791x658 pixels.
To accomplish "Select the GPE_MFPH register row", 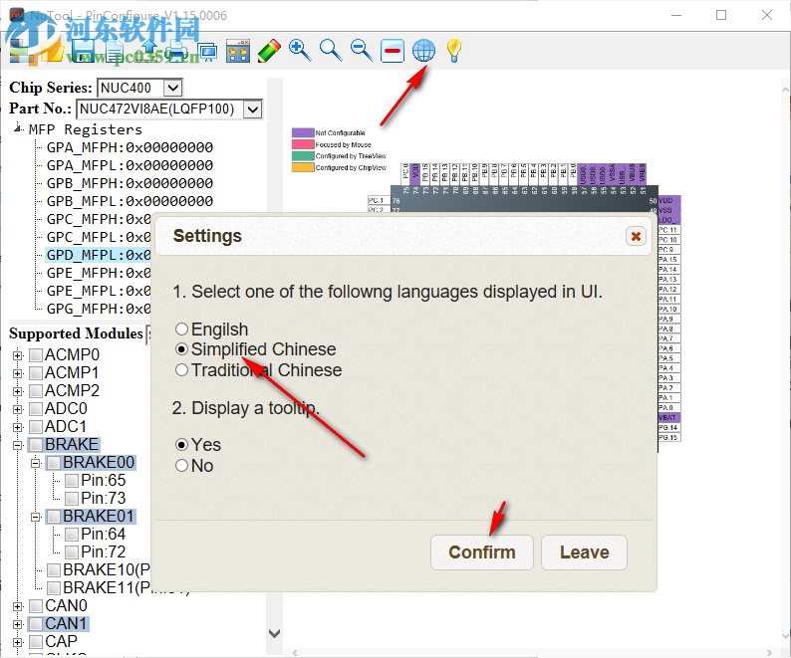I will click(99, 273).
